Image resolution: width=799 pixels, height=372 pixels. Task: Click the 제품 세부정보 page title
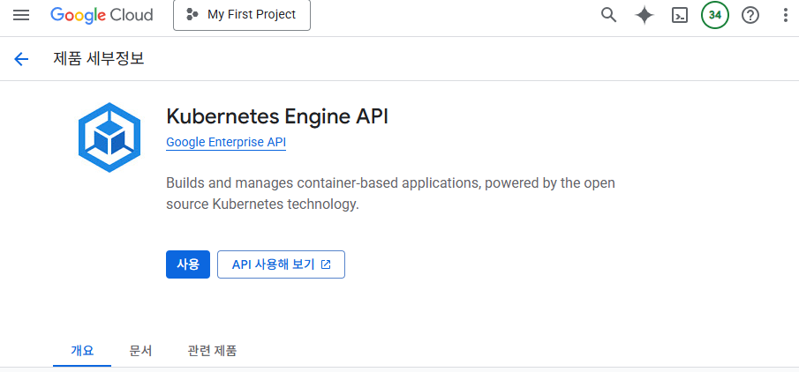99,59
